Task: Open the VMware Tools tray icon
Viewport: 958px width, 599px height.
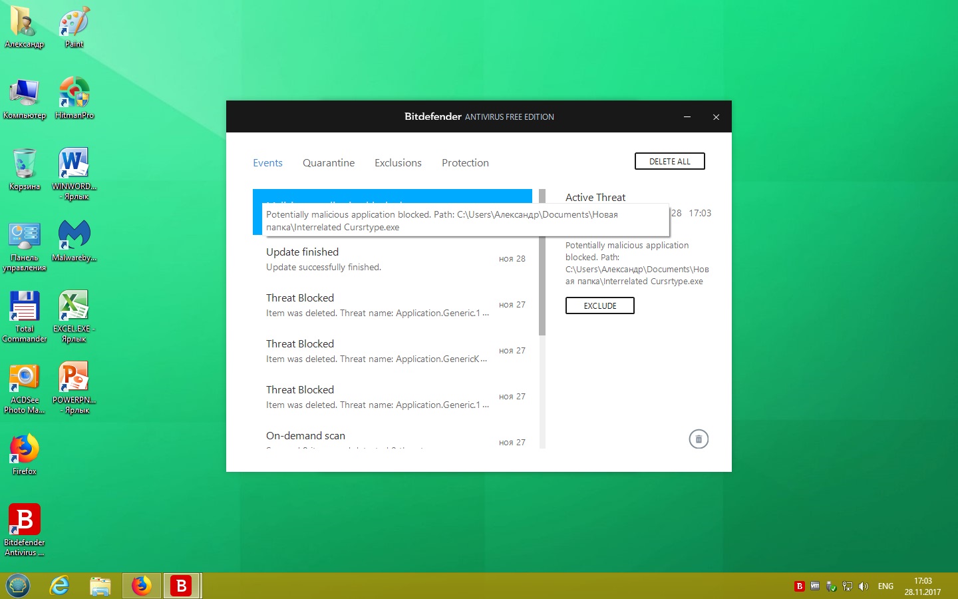Action: [815, 586]
